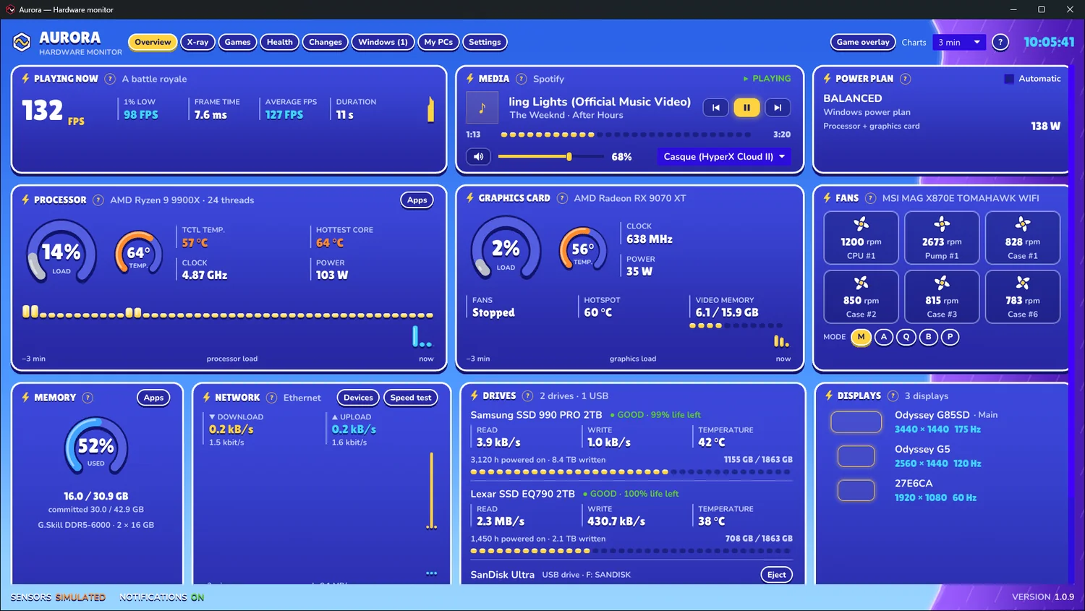Select the Odyssey G85SD display thumbnail

click(x=856, y=422)
